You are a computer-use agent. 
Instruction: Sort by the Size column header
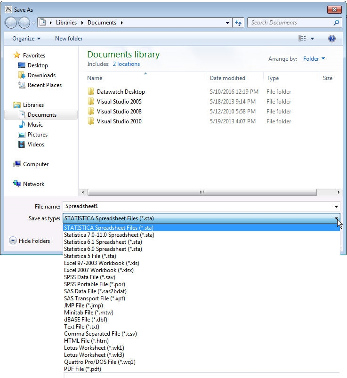[x=328, y=78]
